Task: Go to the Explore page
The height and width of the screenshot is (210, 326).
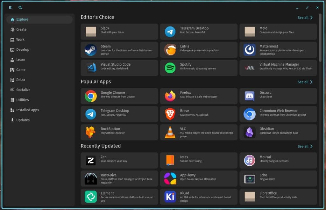Action: point(39,19)
